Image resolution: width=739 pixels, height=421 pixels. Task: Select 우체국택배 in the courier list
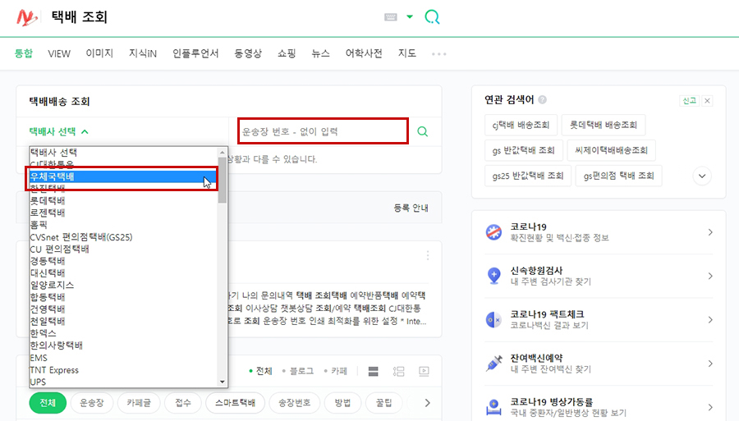123,176
